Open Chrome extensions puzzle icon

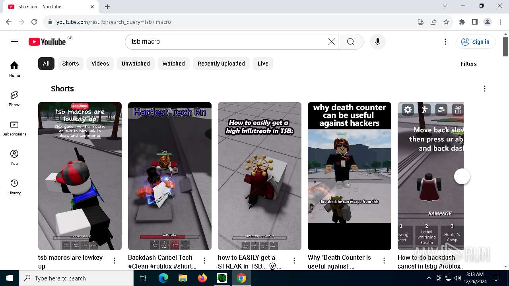pyautogui.click(x=462, y=22)
